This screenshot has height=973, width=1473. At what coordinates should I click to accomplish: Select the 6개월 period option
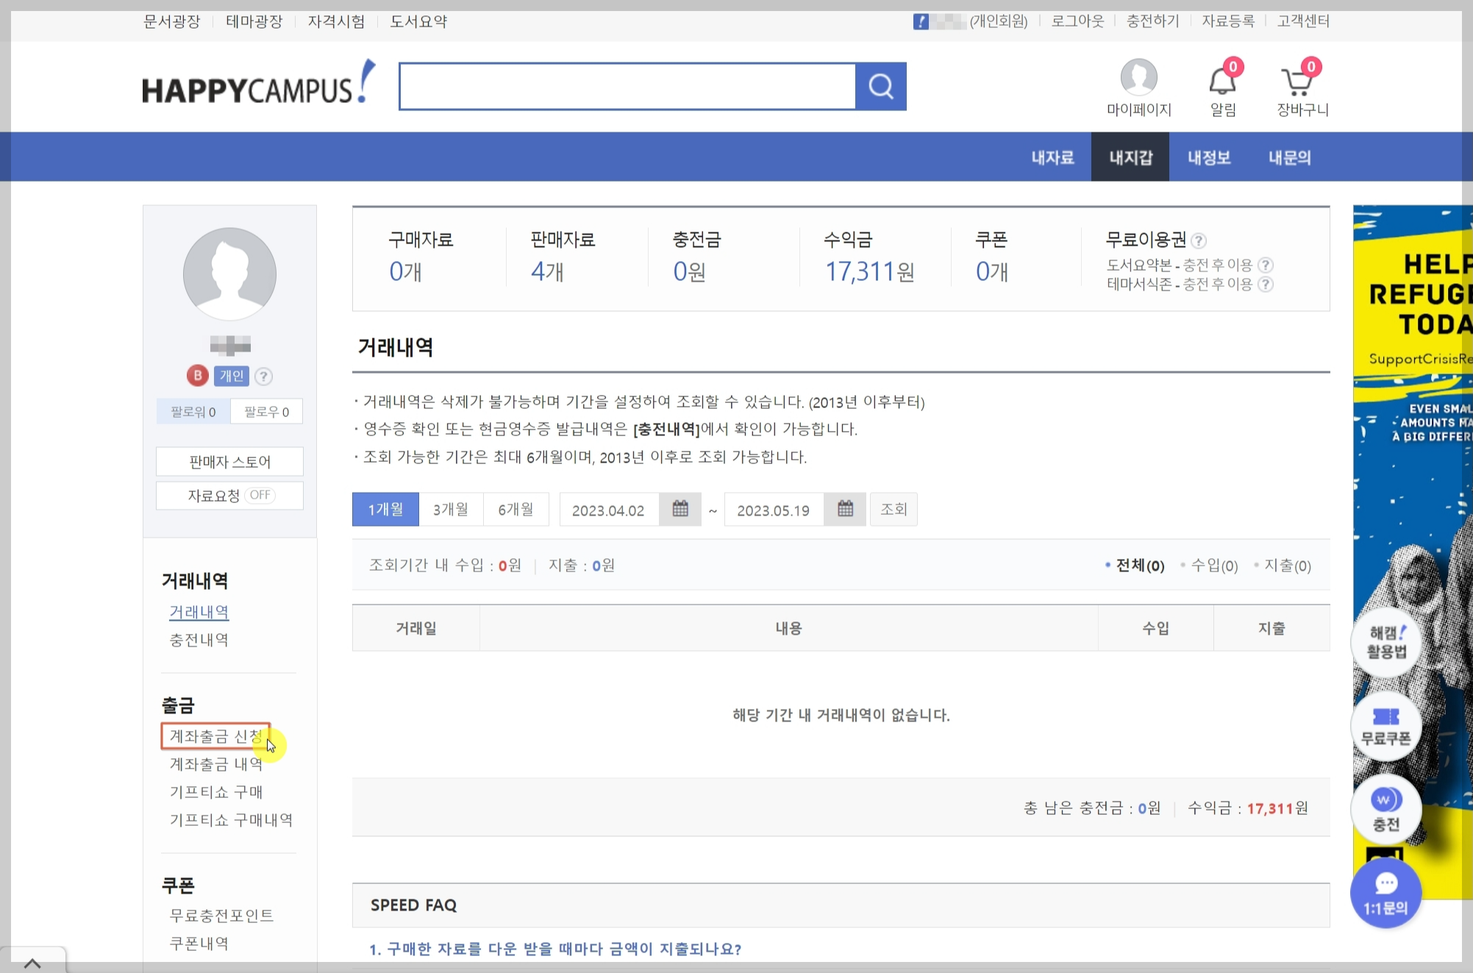pos(516,509)
